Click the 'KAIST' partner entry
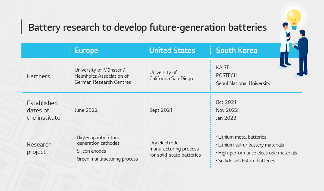324x191 pixels. click(222, 67)
